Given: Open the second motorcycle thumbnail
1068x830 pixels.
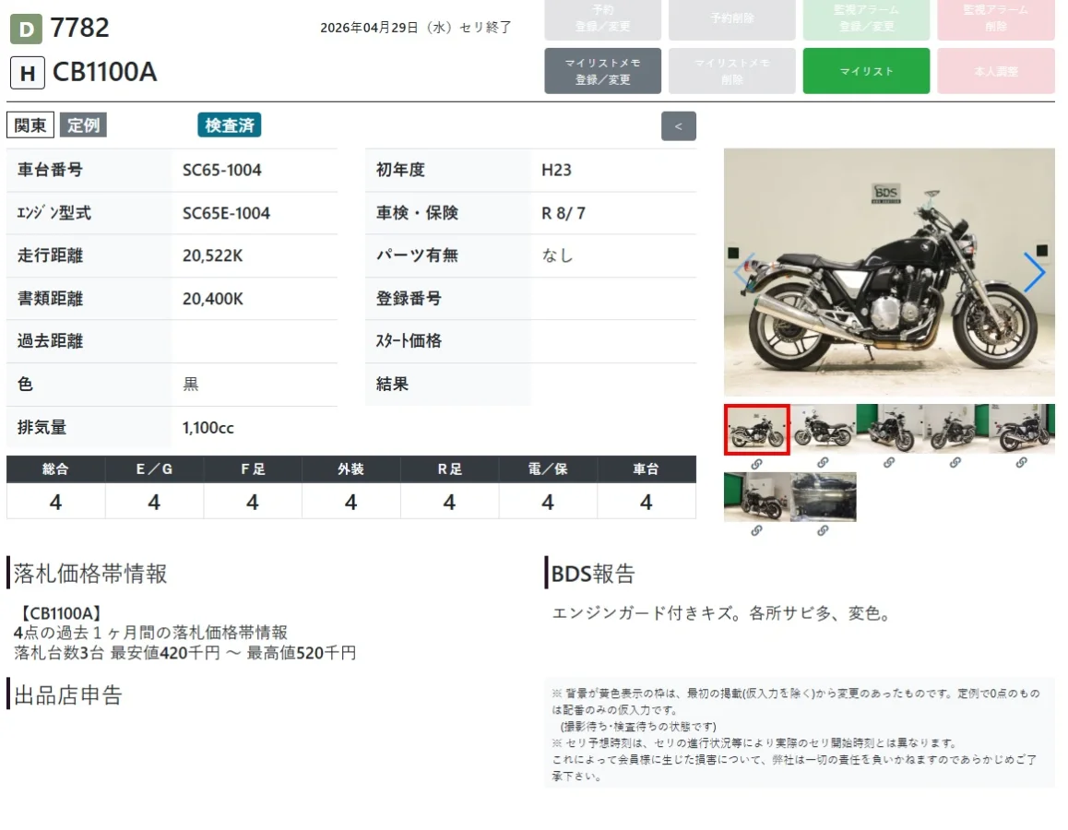Looking at the screenshot, I should [823, 429].
